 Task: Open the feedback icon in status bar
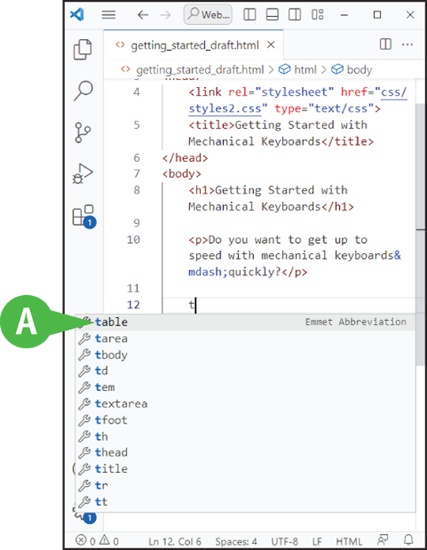(382, 540)
